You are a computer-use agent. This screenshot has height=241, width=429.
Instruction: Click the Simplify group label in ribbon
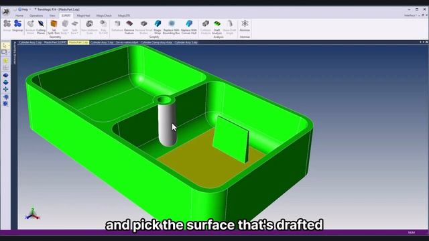tap(154, 37)
